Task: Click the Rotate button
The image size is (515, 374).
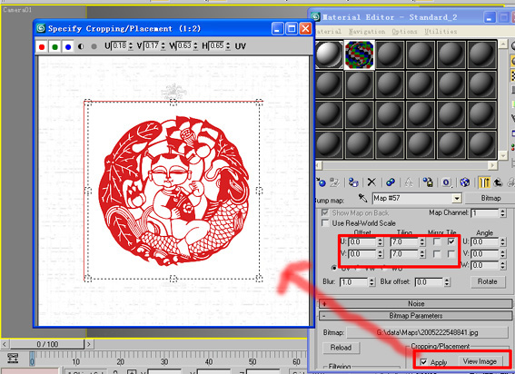Action: (487, 281)
